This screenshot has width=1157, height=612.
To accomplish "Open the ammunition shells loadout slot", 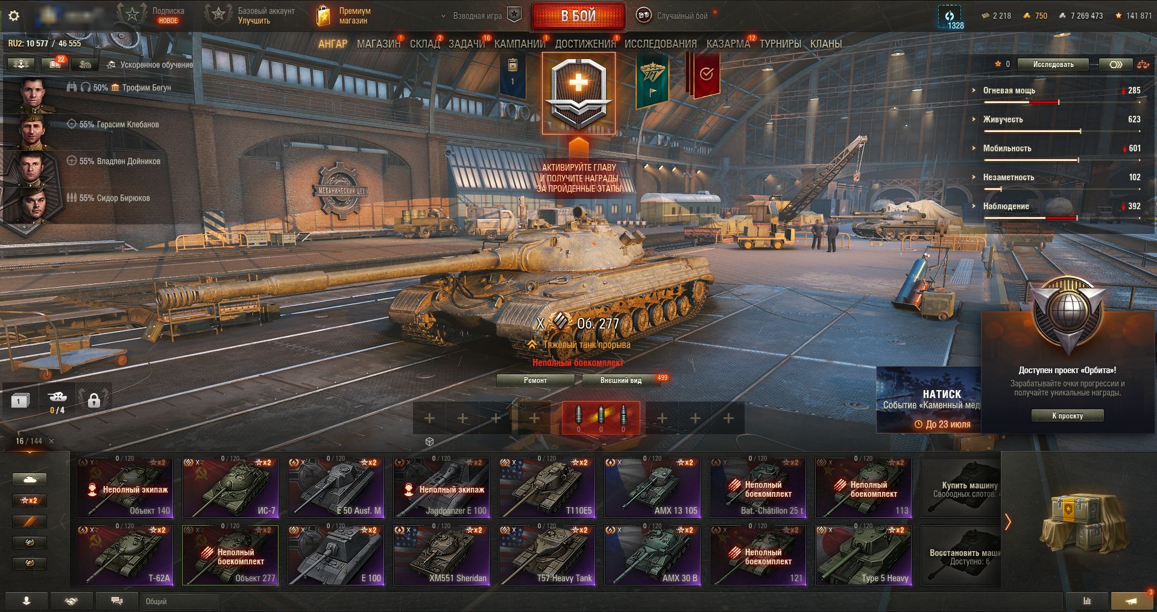I will [601, 418].
